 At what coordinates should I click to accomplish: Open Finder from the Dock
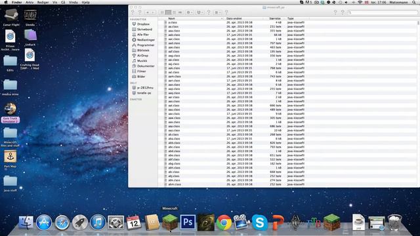pos(26,222)
